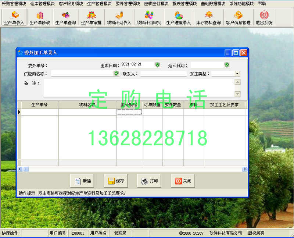Click the 保存 button

tap(116, 181)
